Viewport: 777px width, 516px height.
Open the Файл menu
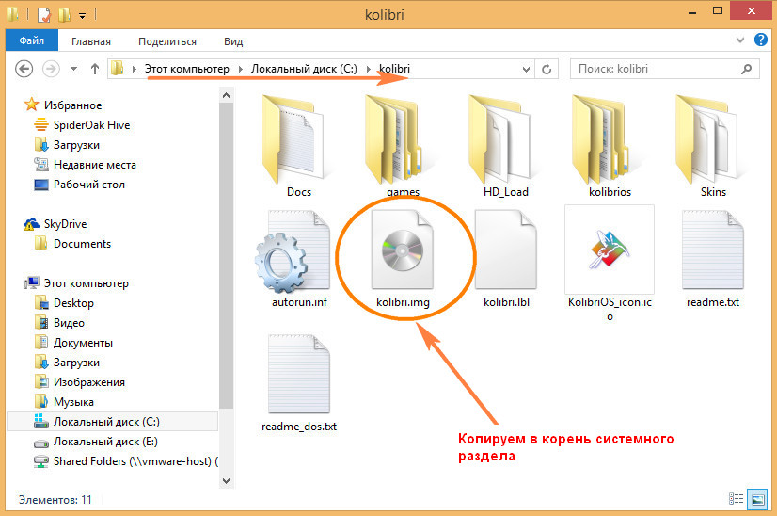(x=32, y=40)
